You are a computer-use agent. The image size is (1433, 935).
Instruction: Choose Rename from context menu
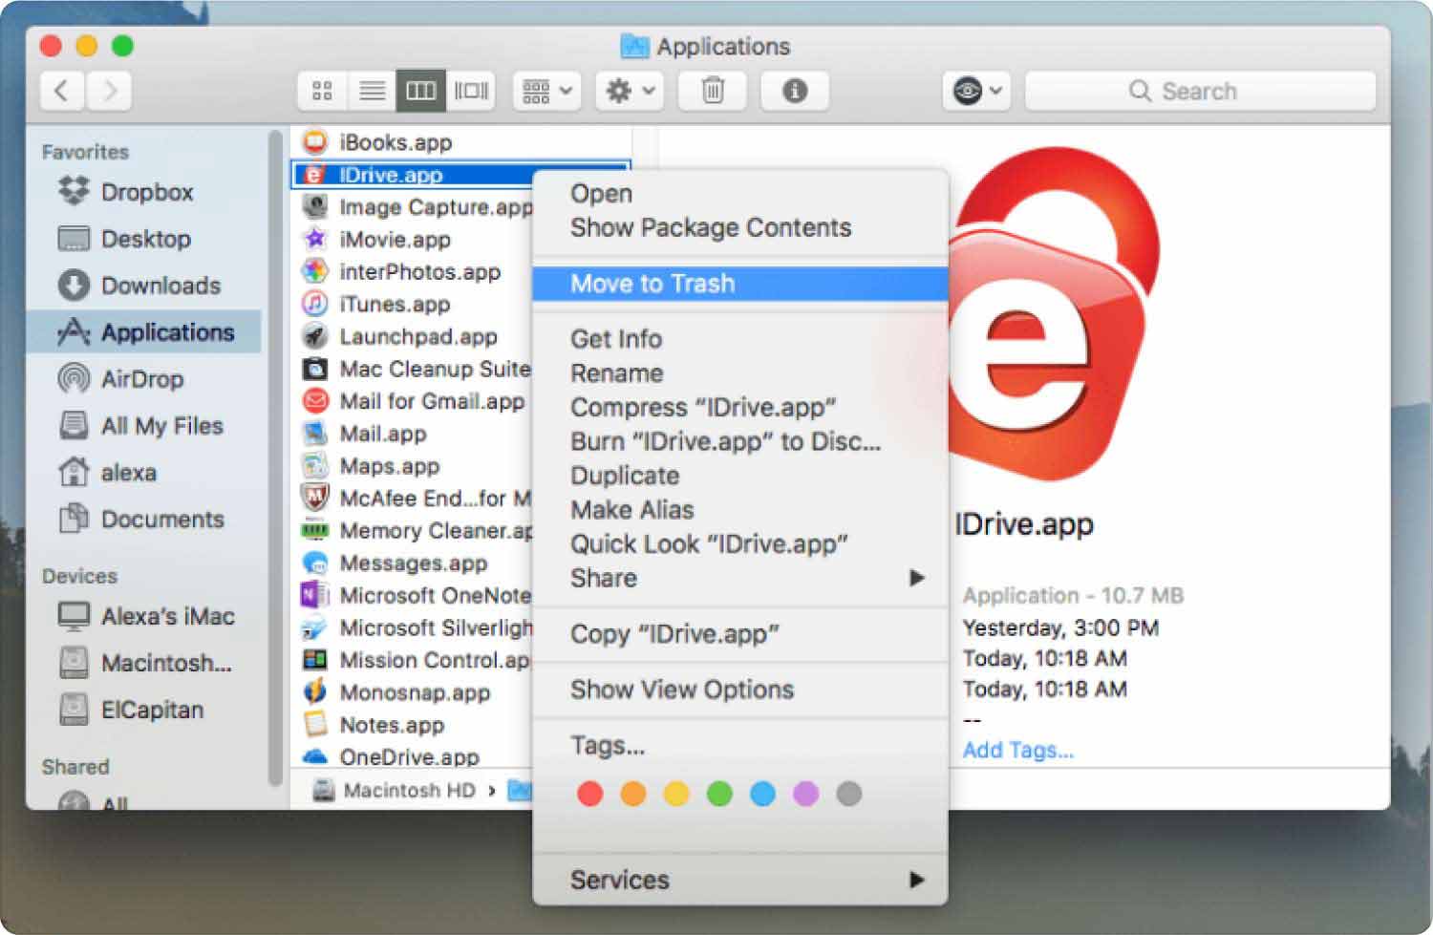coord(740,373)
